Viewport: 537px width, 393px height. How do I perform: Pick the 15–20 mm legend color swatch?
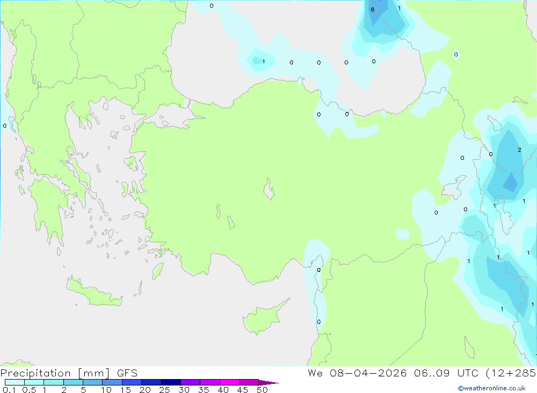(132, 382)
